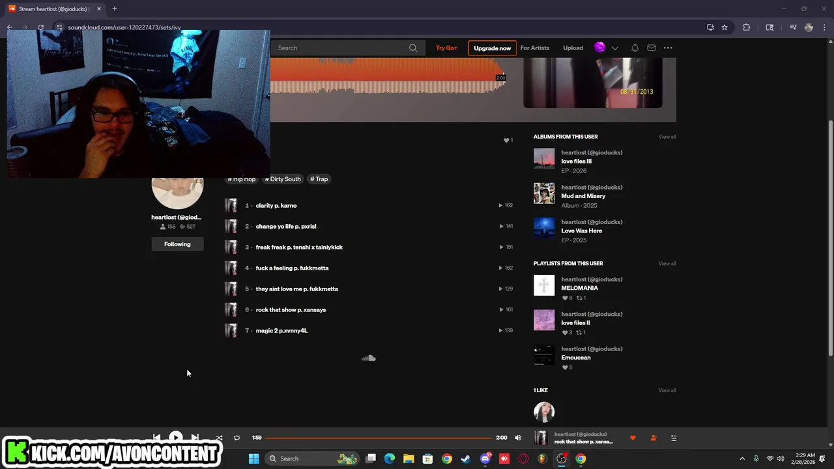Show hidden system tray icons
The image size is (834, 469).
click(x=741, y=459)
